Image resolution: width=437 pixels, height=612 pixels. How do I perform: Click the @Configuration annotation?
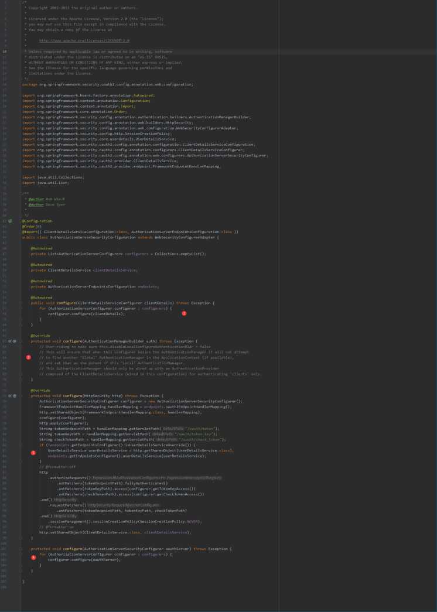37,221
